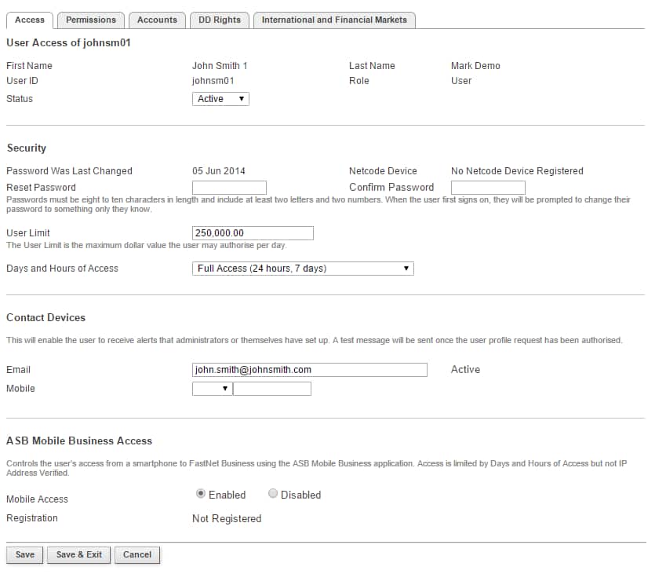Go to the DD Rights tab

click(x=220, y=20)
